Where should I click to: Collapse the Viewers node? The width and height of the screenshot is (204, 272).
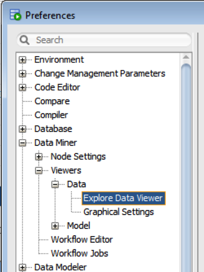[x=39, y=171]
